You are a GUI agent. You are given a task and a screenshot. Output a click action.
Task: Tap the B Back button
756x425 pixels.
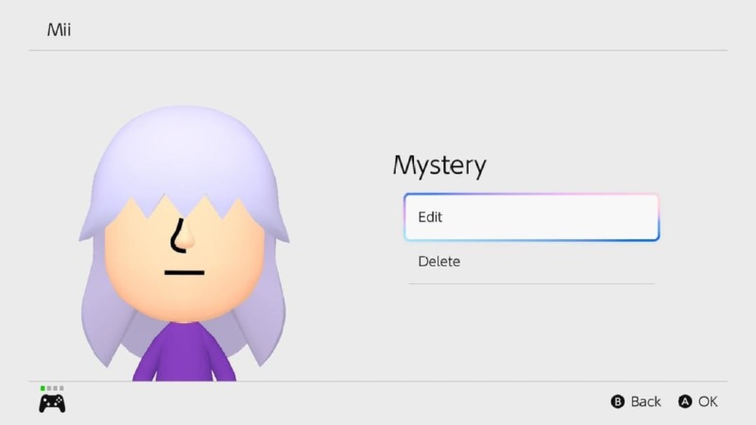[x=635, y=401]
